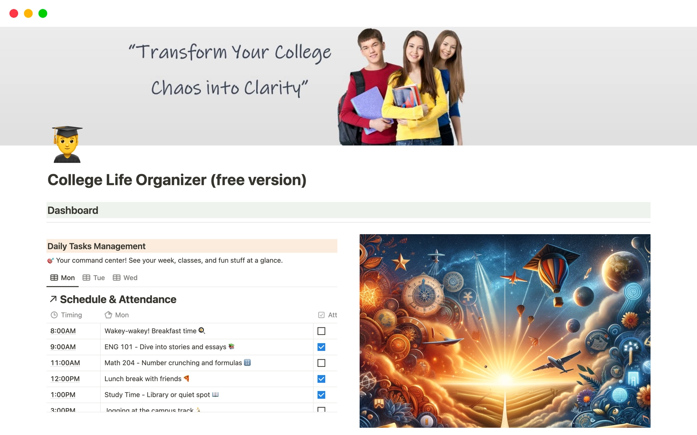Toggle attendance checkbox for ENG 101 row
Image resolution: width=697 pixels, height=435 pixels.
tap(322, 346)
